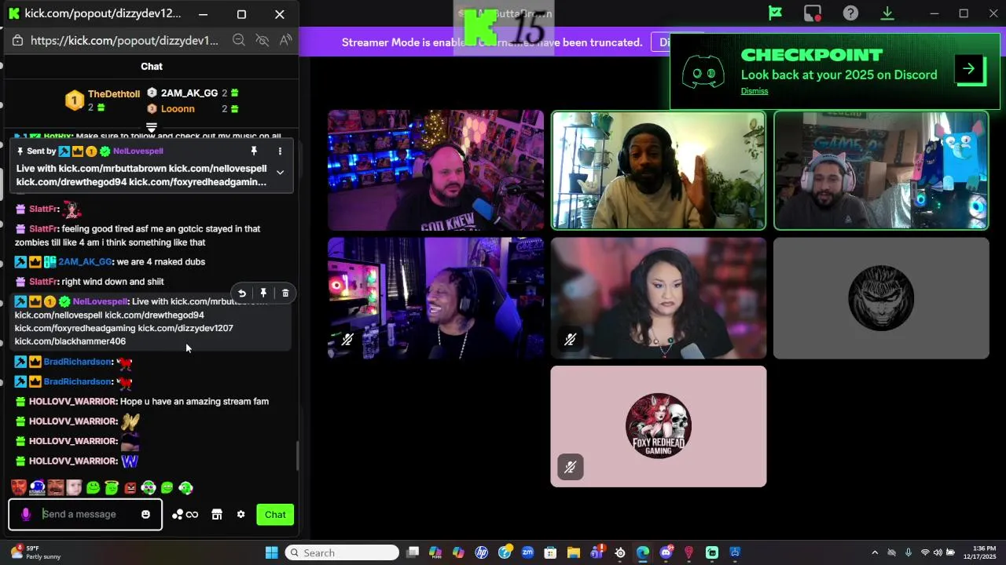
Task: Pin the hovered NelLovespell message
Action: (263, 293)
